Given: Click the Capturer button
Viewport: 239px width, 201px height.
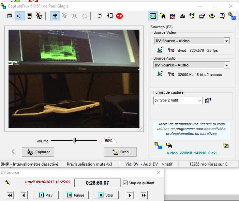Looking at the screenshot, I should (38, 152).
